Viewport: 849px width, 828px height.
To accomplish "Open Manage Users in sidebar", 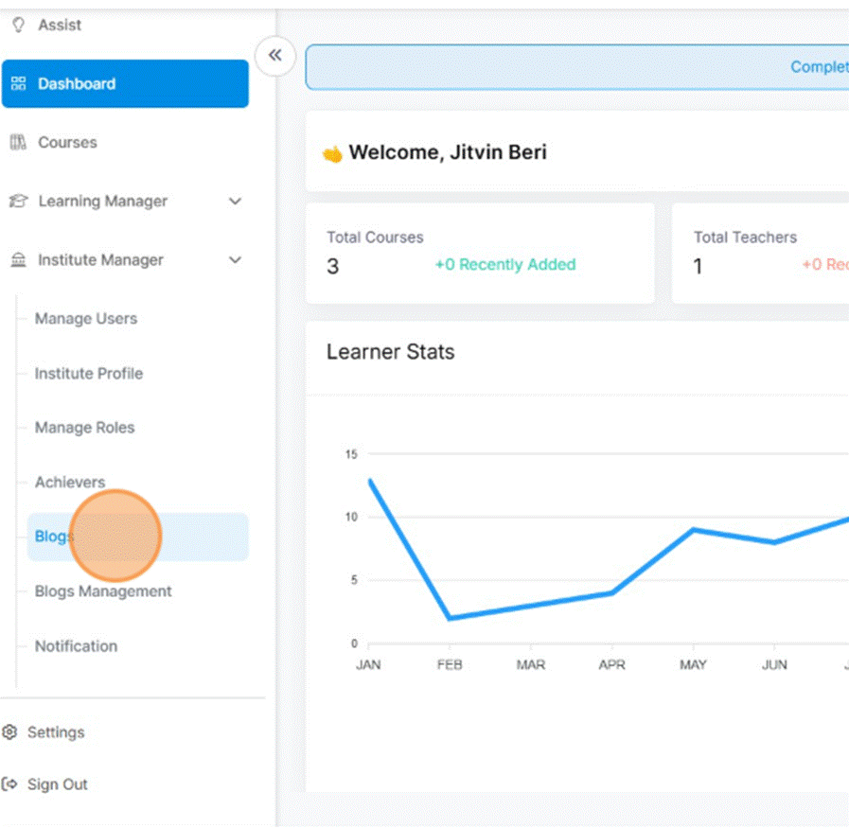I will pyautogui.click(x=86, y=319).
